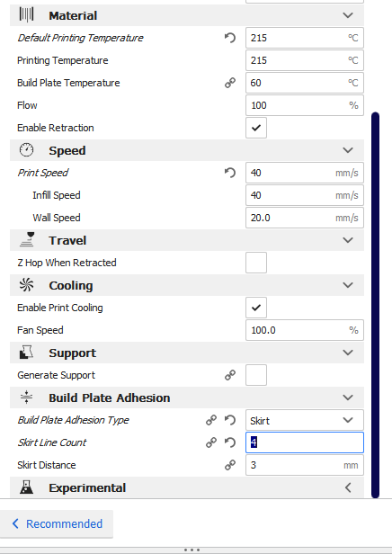Screen dimensions: 392x554
Task: Revert the Build Plate Adhesion Type setting
Action: [230, 420]
